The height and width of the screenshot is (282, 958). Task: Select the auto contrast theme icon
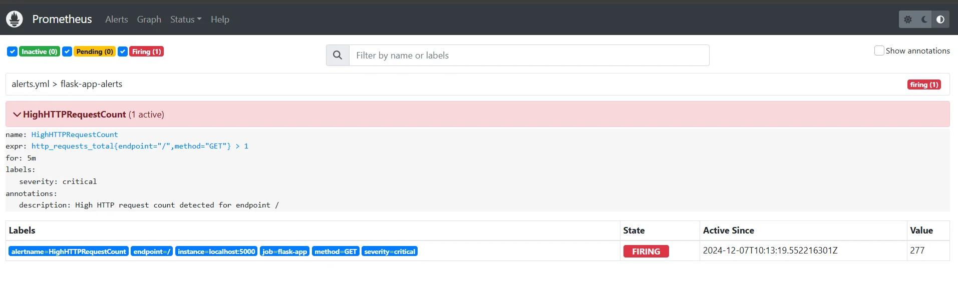click(940, 19)
